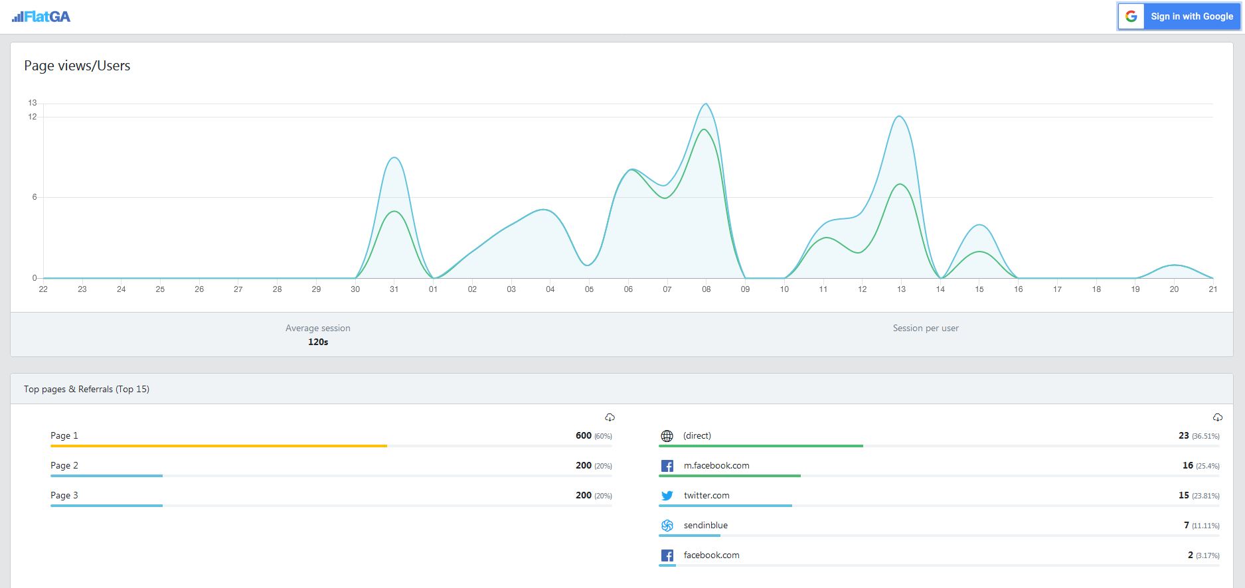Click the 16 count for m.facebook.com
Image resolution: width=1245 pixels, height=588 pixels.
[1187, 465]
